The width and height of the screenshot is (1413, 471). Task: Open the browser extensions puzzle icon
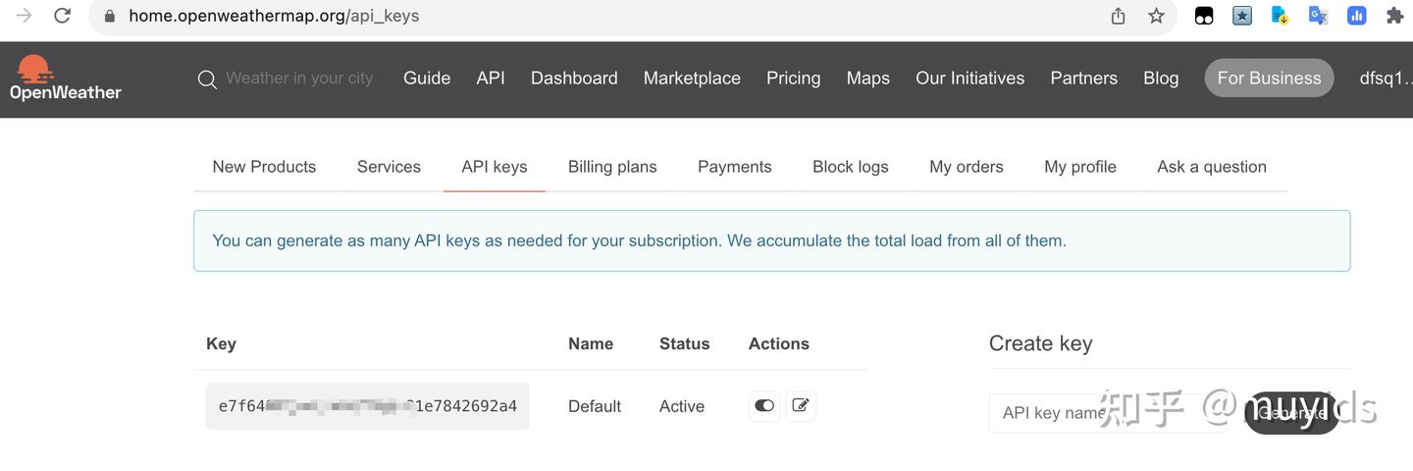1394,16
